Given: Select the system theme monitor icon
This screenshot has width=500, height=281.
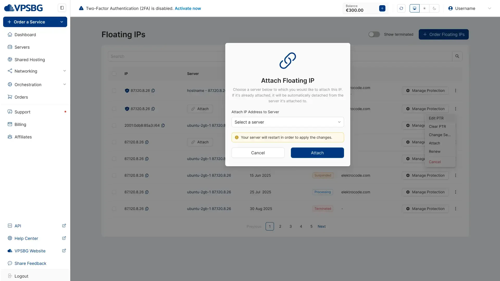Looking at the screenshot, I should [x=414, y=8].
